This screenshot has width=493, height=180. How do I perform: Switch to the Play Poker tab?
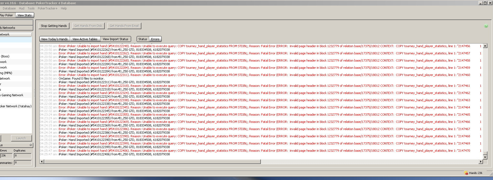point(7,15)
